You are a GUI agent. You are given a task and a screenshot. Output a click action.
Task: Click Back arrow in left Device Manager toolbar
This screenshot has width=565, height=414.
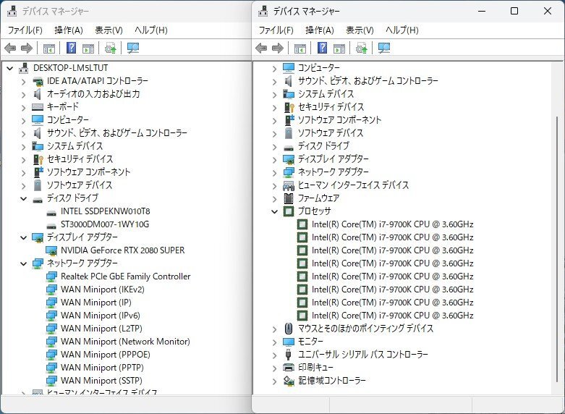coord(10,48)
